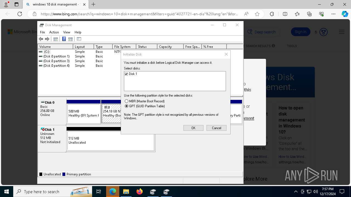Select the (C:) volume drive icon

[41, 51]
